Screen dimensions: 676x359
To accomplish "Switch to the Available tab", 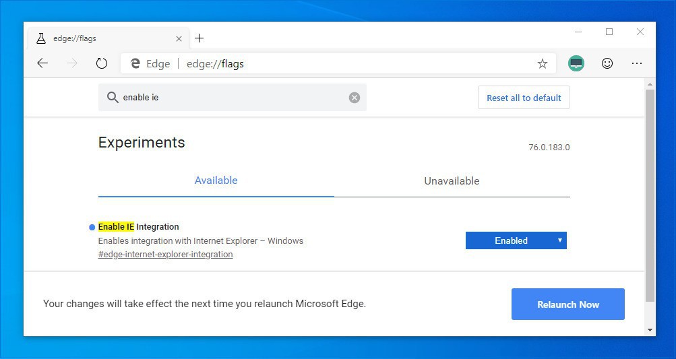I will click(216, 181).
